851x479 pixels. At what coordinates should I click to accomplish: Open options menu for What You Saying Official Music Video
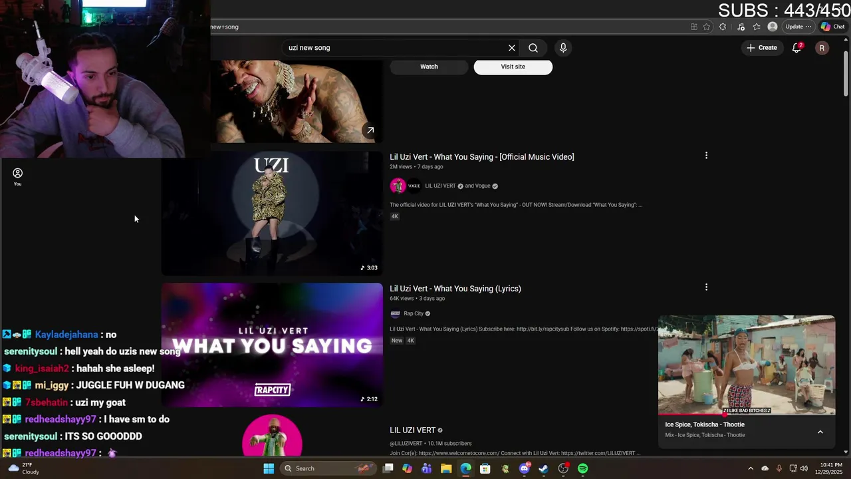click(x=706, y=156)
